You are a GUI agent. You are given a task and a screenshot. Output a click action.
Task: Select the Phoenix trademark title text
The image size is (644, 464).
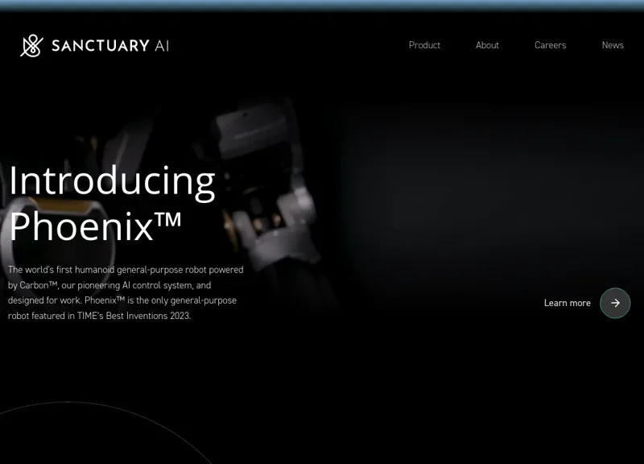[94, 226]
